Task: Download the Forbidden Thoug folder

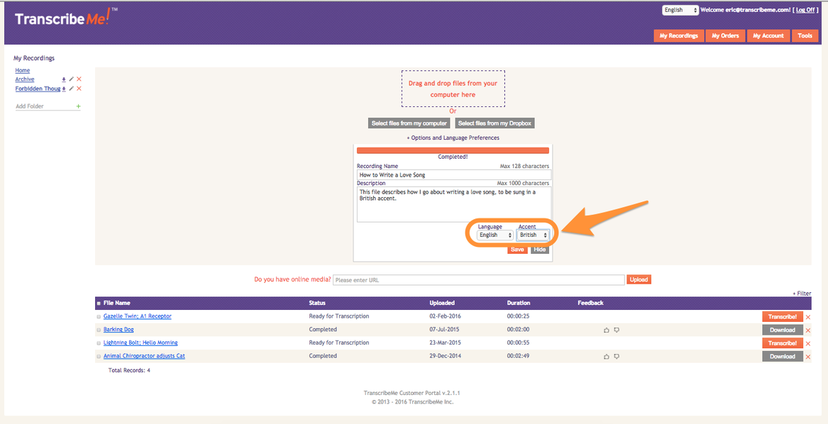Action: click(x=64, y=89)
